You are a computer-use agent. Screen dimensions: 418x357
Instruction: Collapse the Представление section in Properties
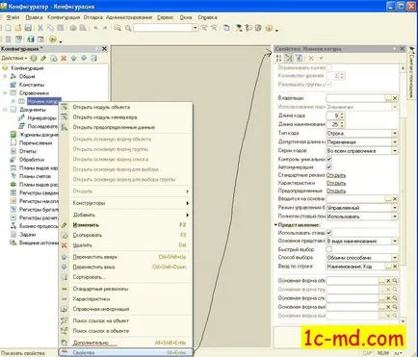[275, 225]
